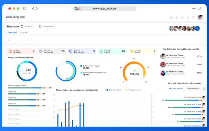Click the Thống kê theo nhóm công việc heading
Viewport: 209px width, 131px height.
pyautogui.click(x=20, y=57)
